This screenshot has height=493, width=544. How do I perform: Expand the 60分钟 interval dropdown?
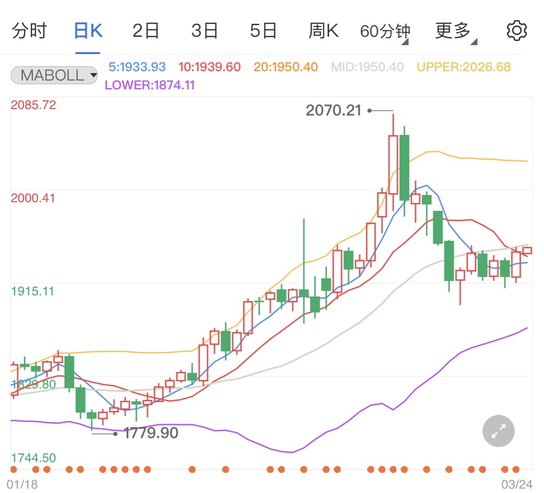pos(384,32)
